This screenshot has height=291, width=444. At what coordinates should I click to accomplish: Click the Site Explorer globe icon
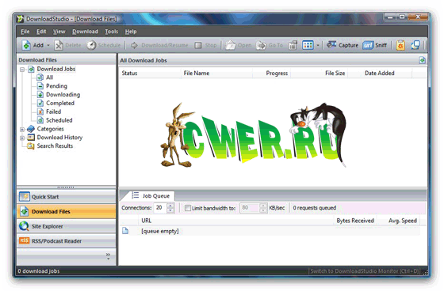[x=24, y=226]
